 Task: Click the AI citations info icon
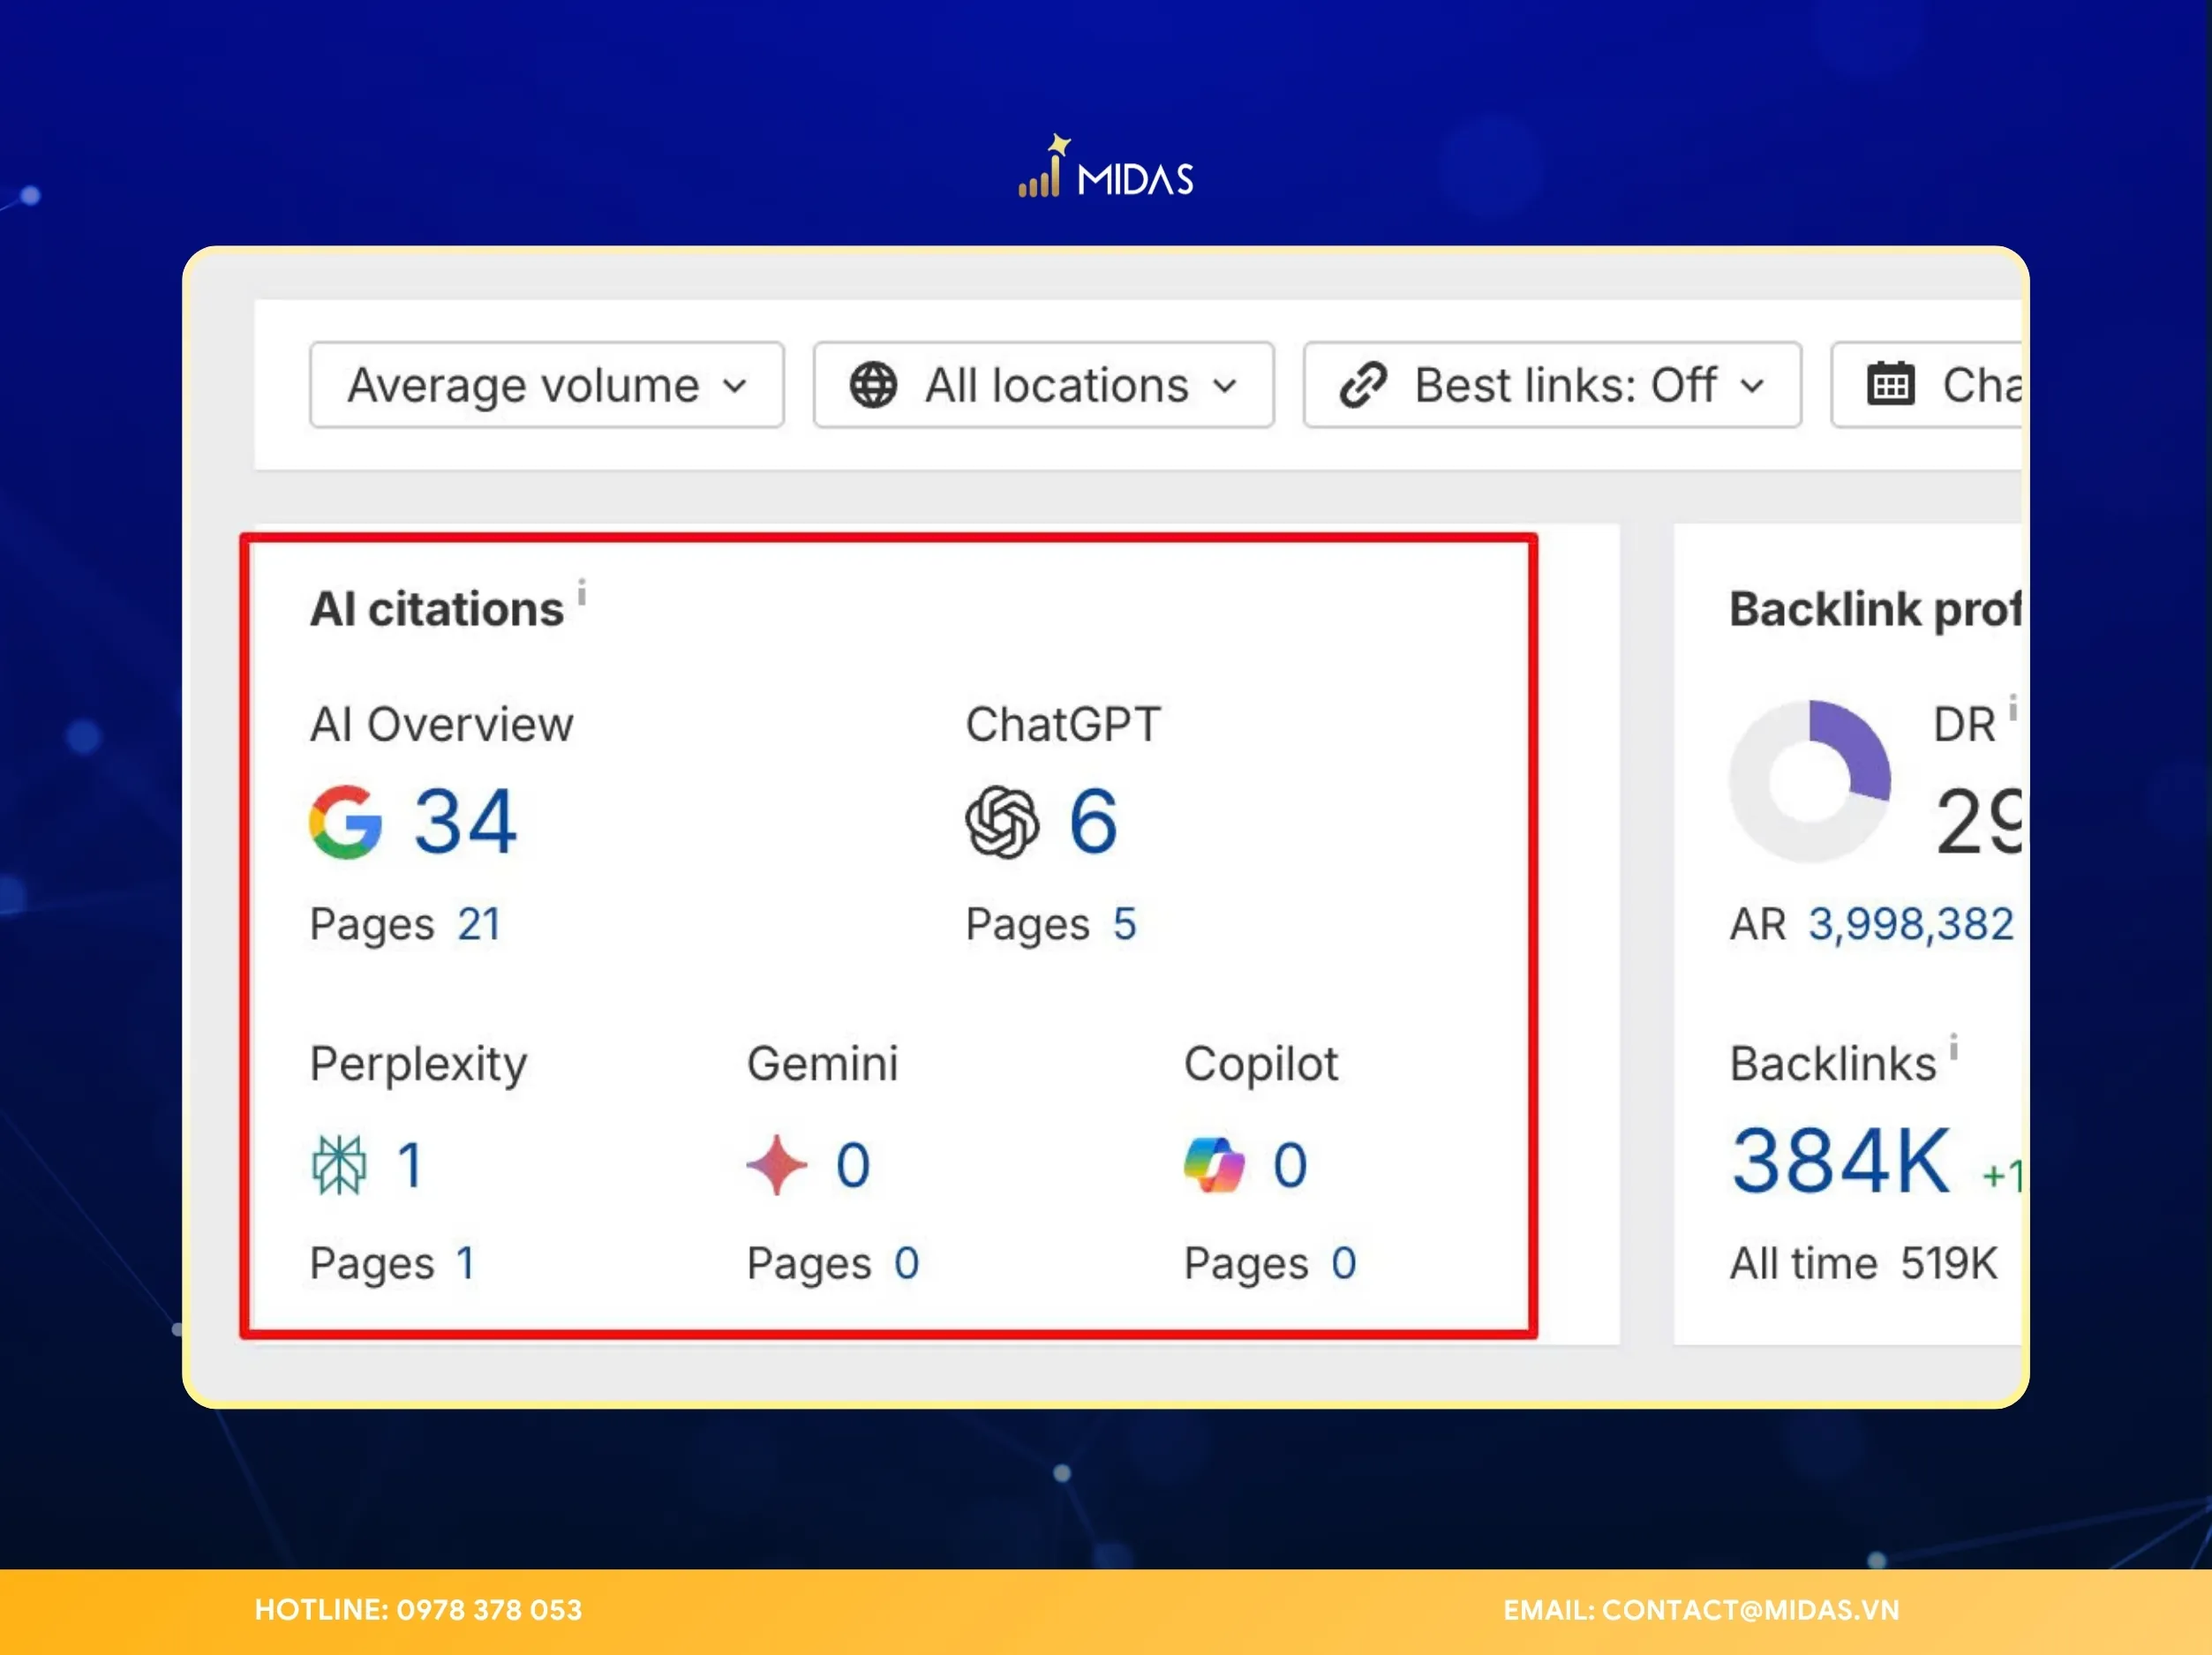[582, 591]
